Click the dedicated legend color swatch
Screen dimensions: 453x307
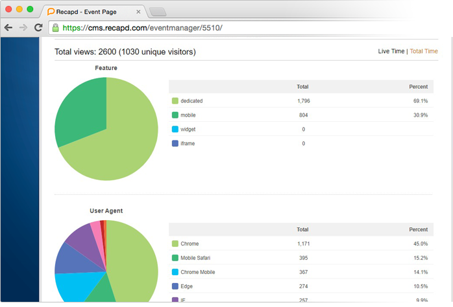coord(175,101)
